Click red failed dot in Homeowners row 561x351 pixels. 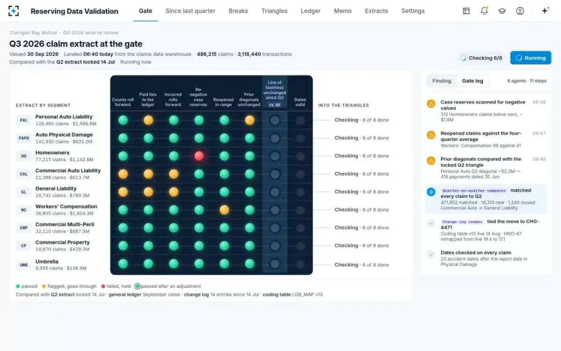(x=199, y=156)
